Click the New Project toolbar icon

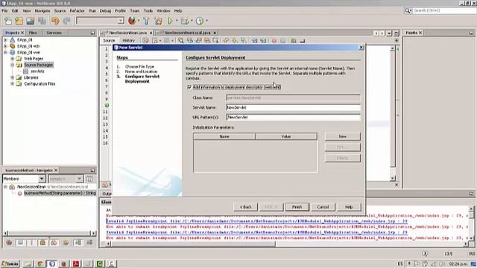tap(19, 21)
